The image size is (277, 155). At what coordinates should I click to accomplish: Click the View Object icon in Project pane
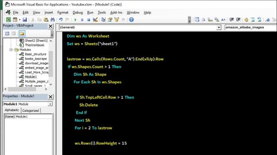point(13,34)
